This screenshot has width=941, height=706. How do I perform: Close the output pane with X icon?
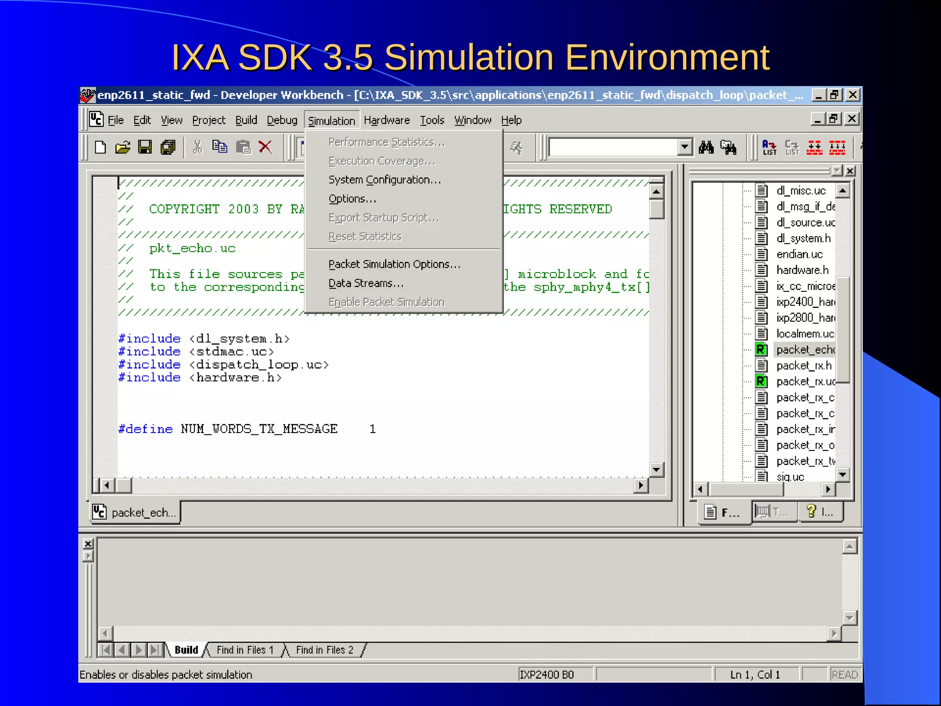88,544
